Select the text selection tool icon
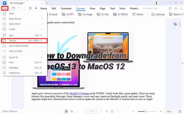Image resolution: width=184 pixels, height=114 pixels. [x=72, y=111]
